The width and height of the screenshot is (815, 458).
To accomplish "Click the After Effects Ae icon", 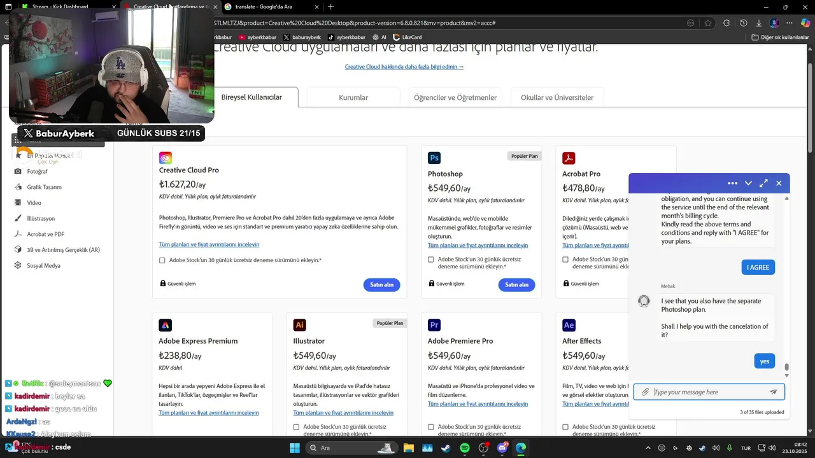I will (x=569, y=325).
